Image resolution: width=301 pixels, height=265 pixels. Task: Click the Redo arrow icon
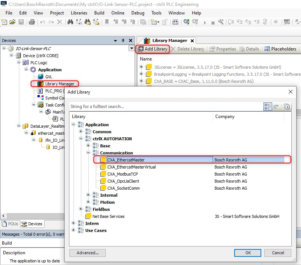click(51, 22)
